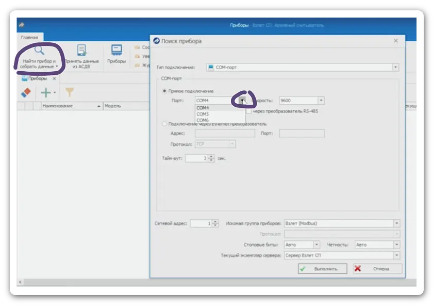Open the 'Приборы' ribbon icon

[116, 51]
